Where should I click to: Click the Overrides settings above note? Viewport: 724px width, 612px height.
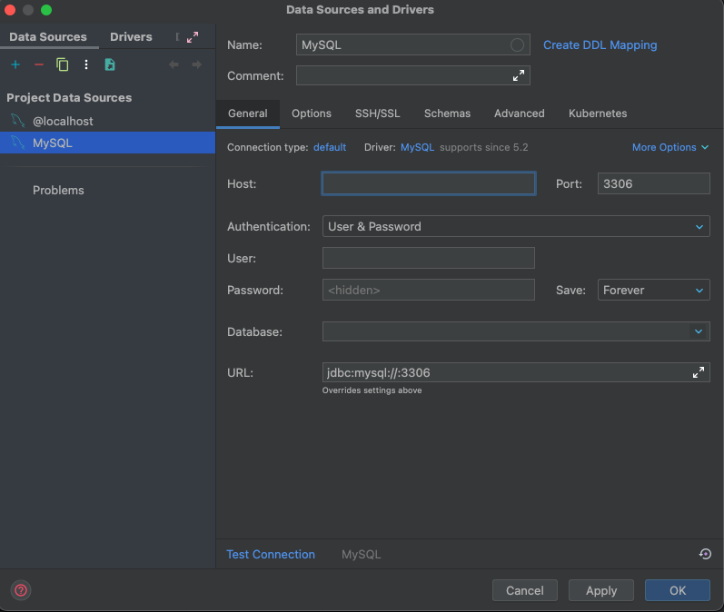[372, 390]
